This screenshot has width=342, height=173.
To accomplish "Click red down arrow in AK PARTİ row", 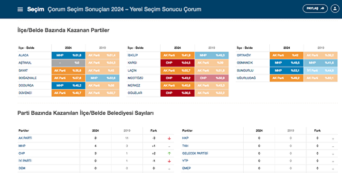I will tap(169, 138).
